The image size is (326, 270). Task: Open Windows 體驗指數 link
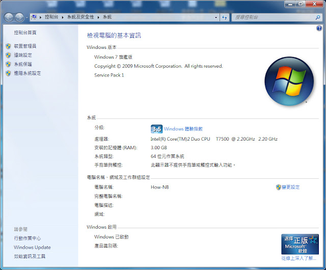pos(183,129)
